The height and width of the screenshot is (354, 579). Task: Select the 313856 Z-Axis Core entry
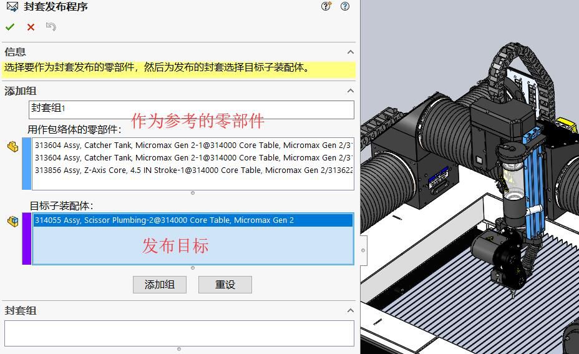pos(193,170)
